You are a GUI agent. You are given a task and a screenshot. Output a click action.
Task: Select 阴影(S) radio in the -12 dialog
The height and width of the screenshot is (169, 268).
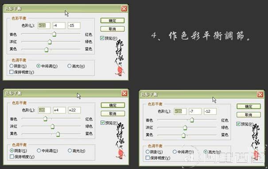click(148, 152)
